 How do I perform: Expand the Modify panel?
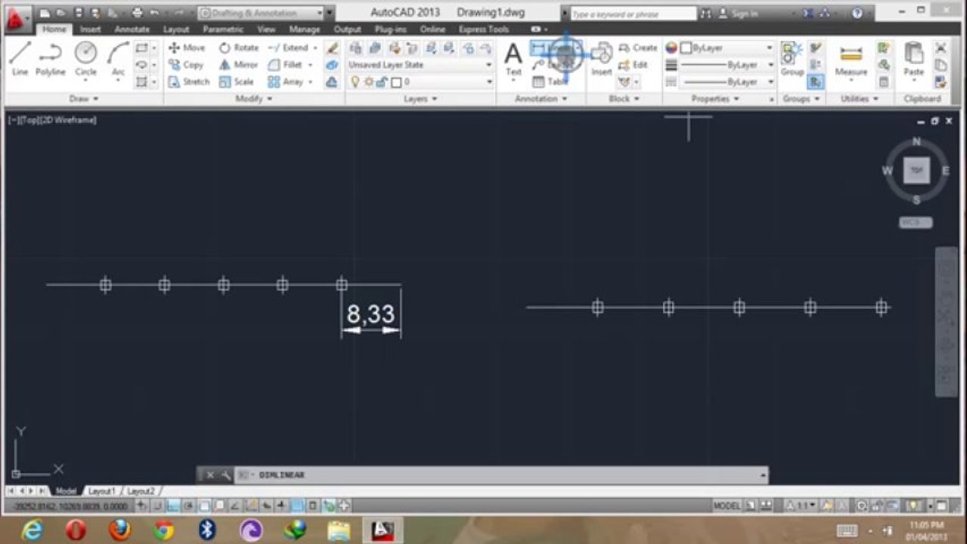[254, 99]
